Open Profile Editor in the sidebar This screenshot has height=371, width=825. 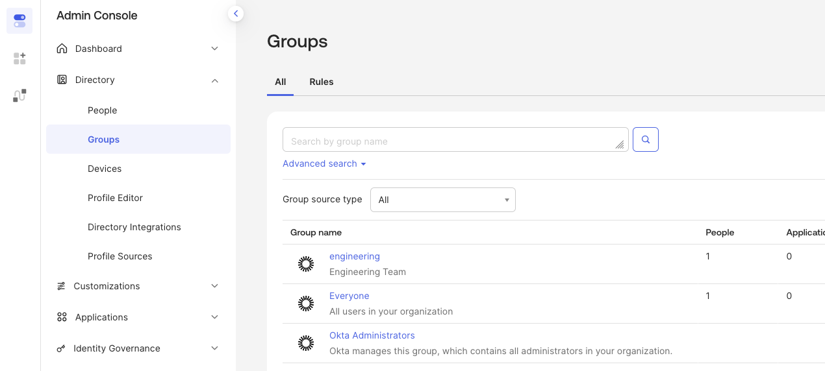(115, 198)
